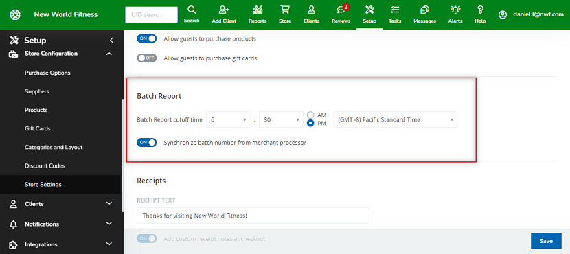Viewport: 570px width, 254px height.
Task: Click the Receipts heading
Action: point(151,181)
